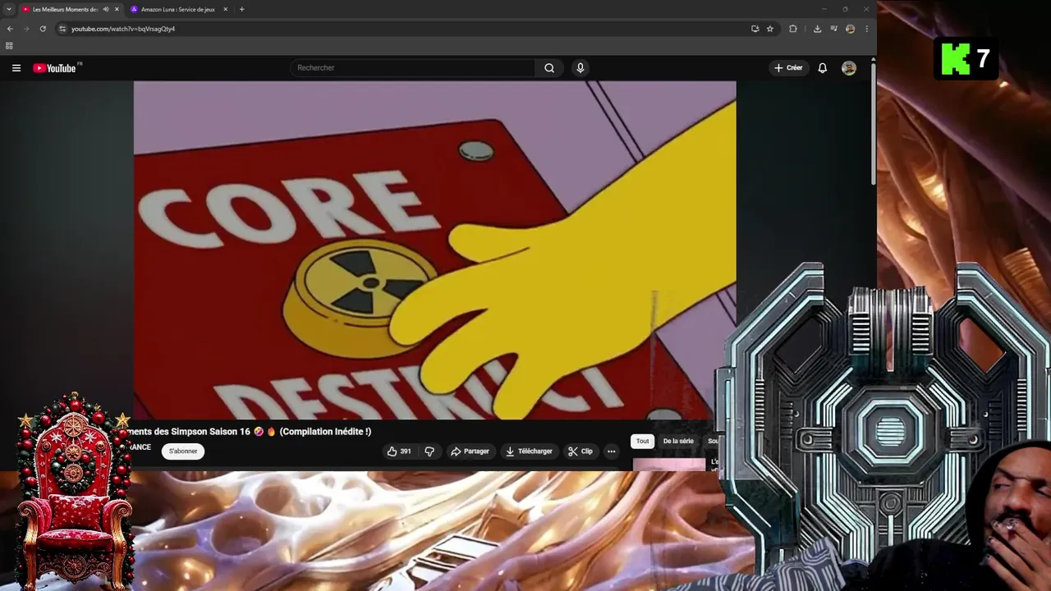Viewport: 1051px width, 591px height.
Task: Expand the tab search dropdown arrow
Action: (x=8, y=9)
